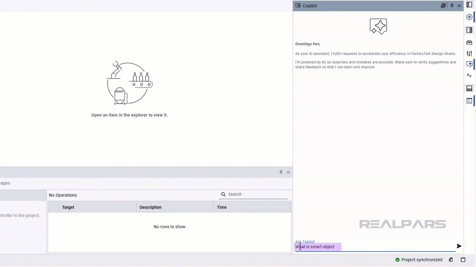Open the bottom panel hamburger menu
Viewport: 476px width, 267px height.
(288, 172)
